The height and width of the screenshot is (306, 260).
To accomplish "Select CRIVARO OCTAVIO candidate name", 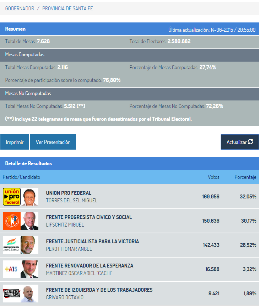I will pyautogui.click(x=65, y=297).
